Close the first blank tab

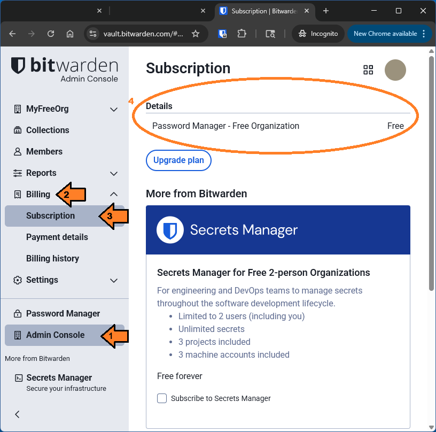point(99,11)
